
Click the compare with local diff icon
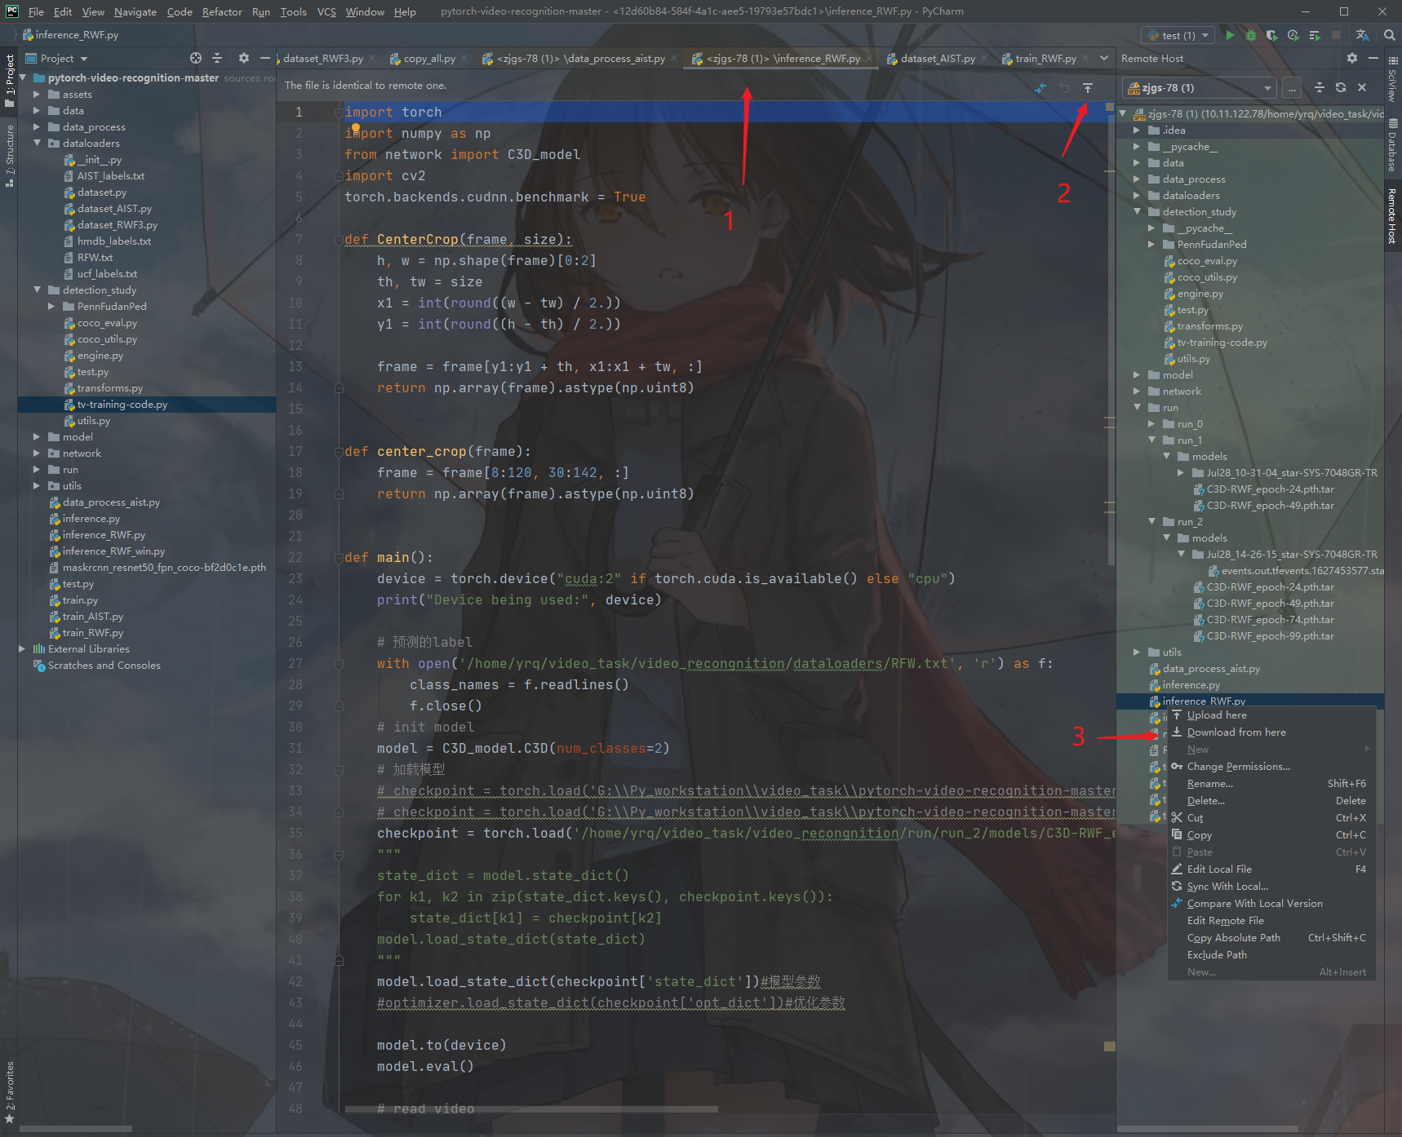pos(1040,87)
